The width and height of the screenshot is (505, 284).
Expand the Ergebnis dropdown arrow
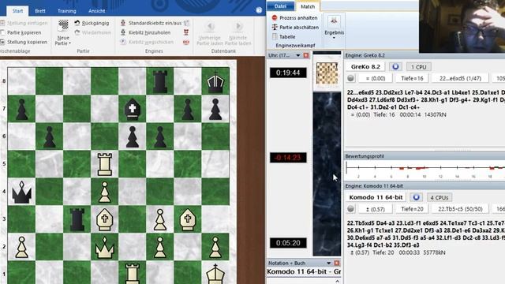click(334, 38)
